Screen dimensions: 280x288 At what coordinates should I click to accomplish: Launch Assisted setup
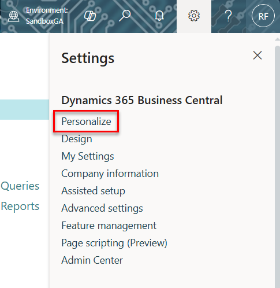93,191
